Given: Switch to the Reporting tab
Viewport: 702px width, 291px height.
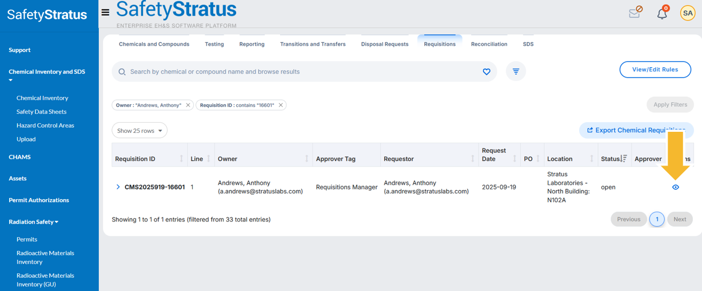Looking at the screenshot, I should coord(252,44).
